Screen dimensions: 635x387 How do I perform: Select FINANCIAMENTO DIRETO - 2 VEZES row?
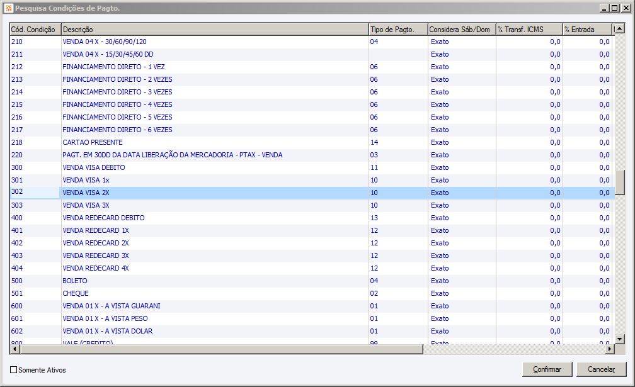click(312, 79)
